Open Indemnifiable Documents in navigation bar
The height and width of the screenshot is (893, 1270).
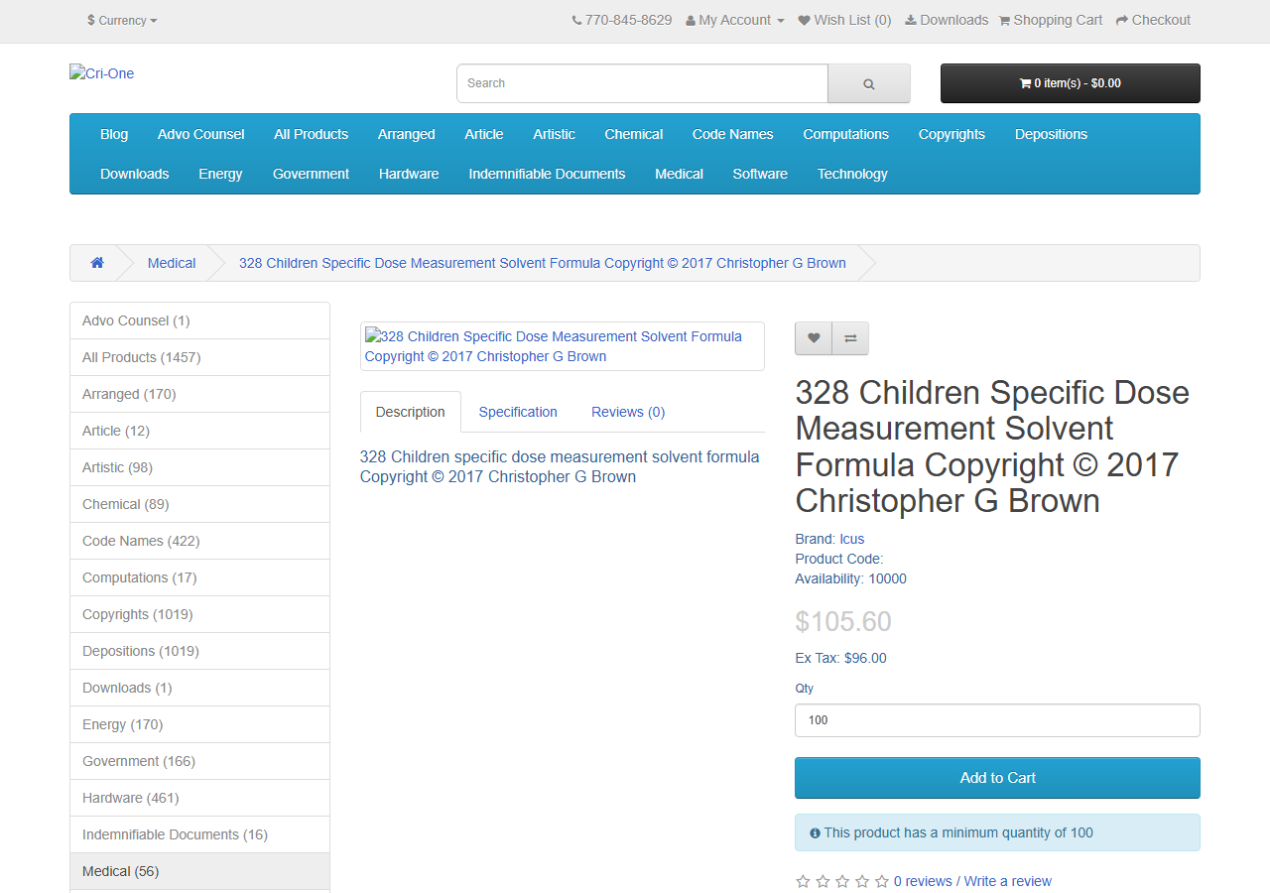click(547, 174)
